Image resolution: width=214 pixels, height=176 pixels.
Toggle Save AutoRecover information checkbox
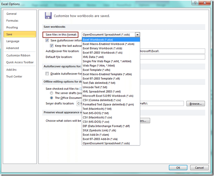click(47, 40)
